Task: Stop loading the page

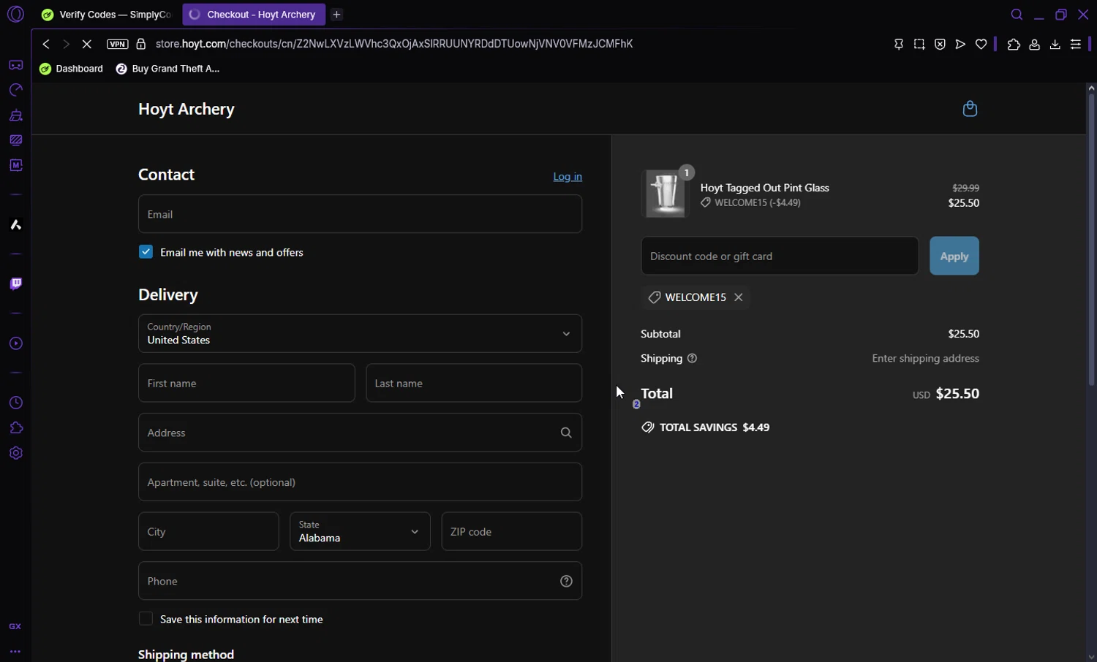Action: tap(86, 44)
